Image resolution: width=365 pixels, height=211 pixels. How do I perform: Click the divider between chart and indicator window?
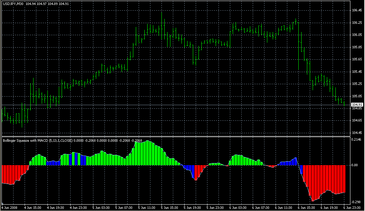coord(175,136)
